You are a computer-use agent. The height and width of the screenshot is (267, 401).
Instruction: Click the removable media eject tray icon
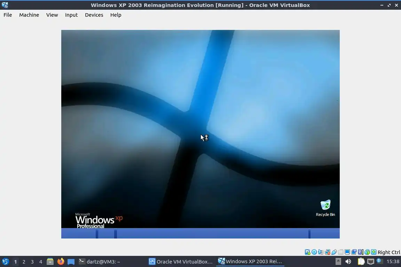(338, 261)
